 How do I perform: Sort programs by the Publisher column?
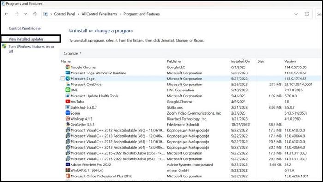pos(174,61)
